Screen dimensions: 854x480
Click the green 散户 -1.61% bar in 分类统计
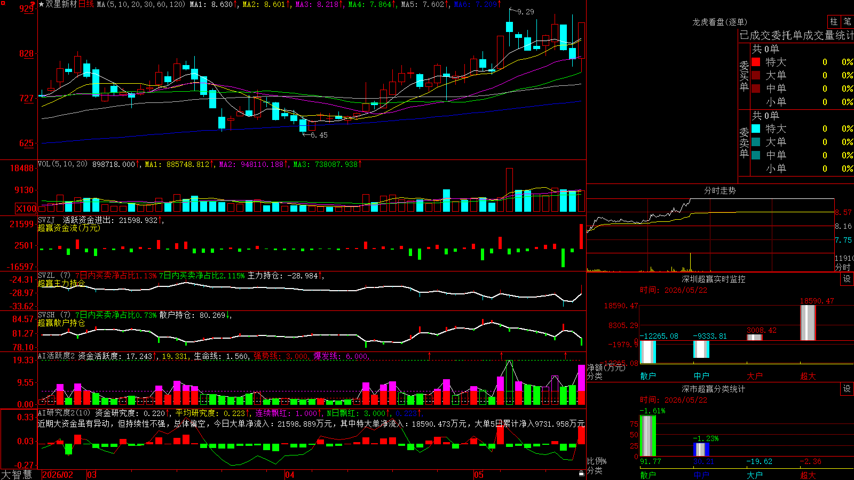648,436
